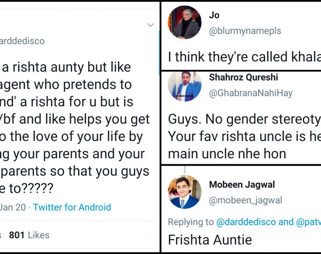Open the 'No gender stereotypes' tweet text
The width and height of the screenshot is (321, 254).
[243, 136]
